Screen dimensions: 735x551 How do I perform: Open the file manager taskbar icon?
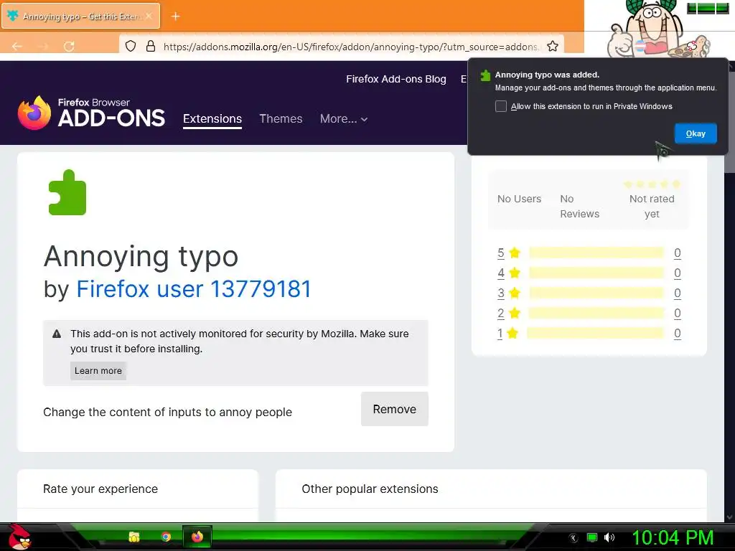click(x=134, y=537)
